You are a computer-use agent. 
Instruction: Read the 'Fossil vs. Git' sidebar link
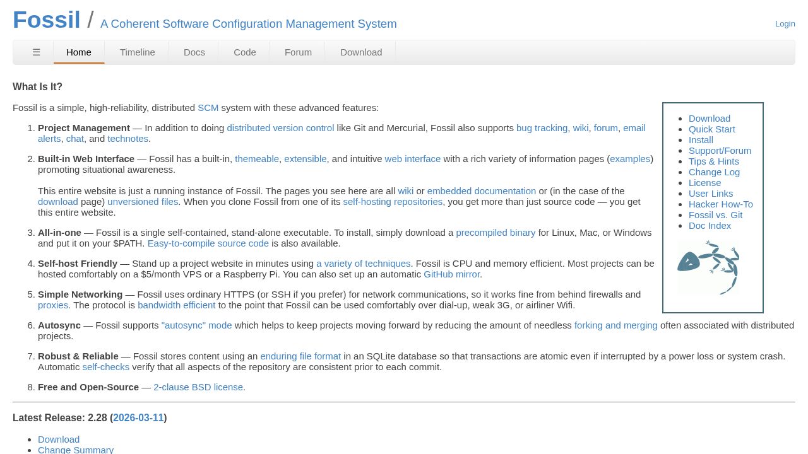coord(716,215)
